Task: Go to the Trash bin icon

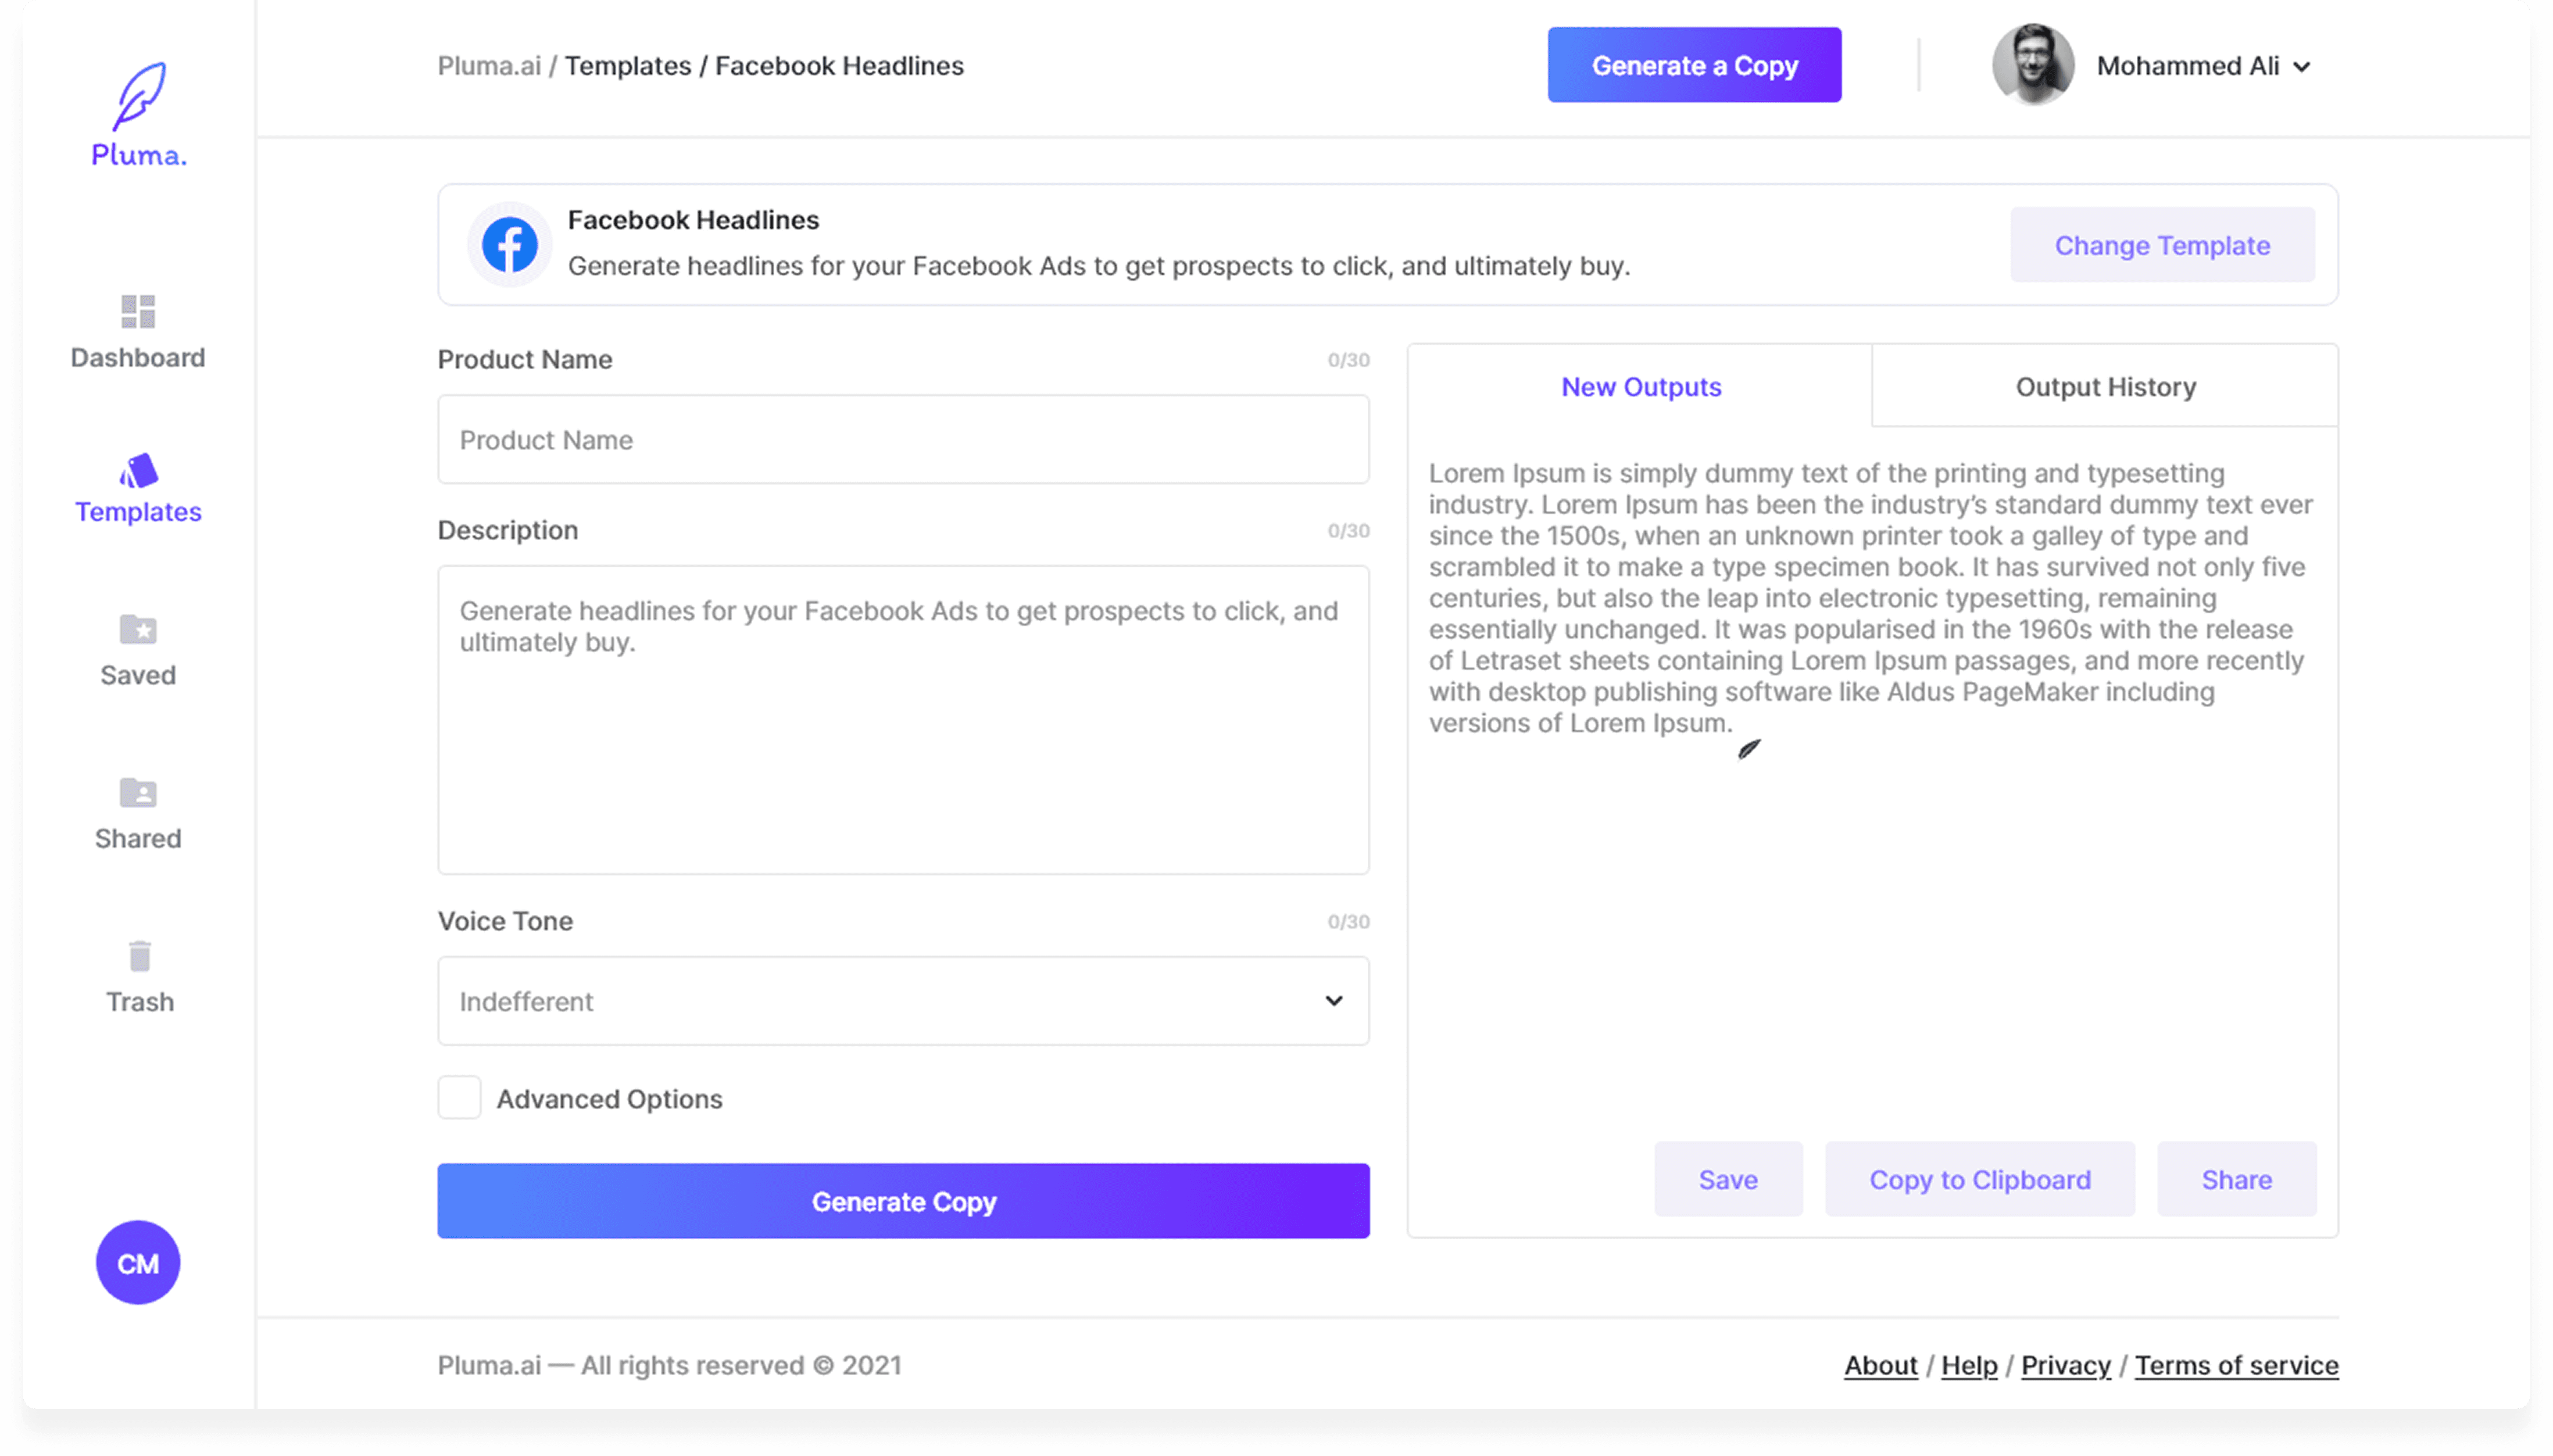Action: pyautogui.click(x=139, y=957)
